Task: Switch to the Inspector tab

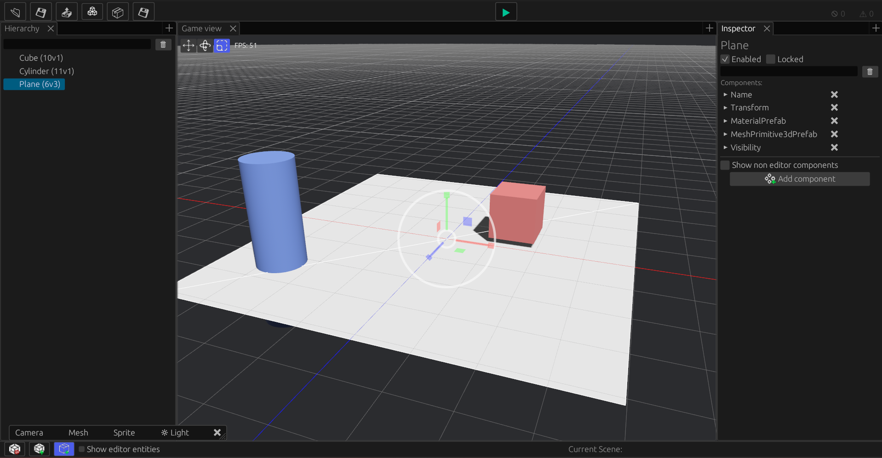Action: (x=738, y=29)
